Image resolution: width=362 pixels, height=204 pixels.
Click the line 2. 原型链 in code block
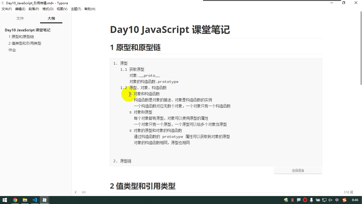pyautogui.click(x=122, y=161)
